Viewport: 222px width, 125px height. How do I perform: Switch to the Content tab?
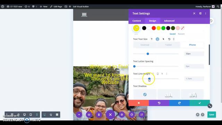click(137, 21)
